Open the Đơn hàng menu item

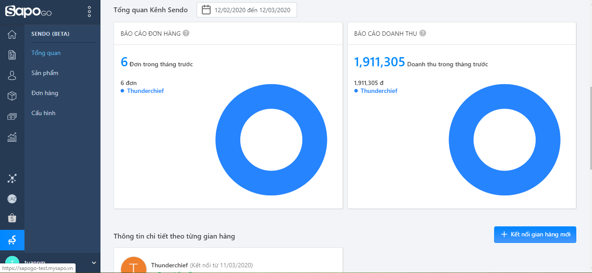coord(45,93)
